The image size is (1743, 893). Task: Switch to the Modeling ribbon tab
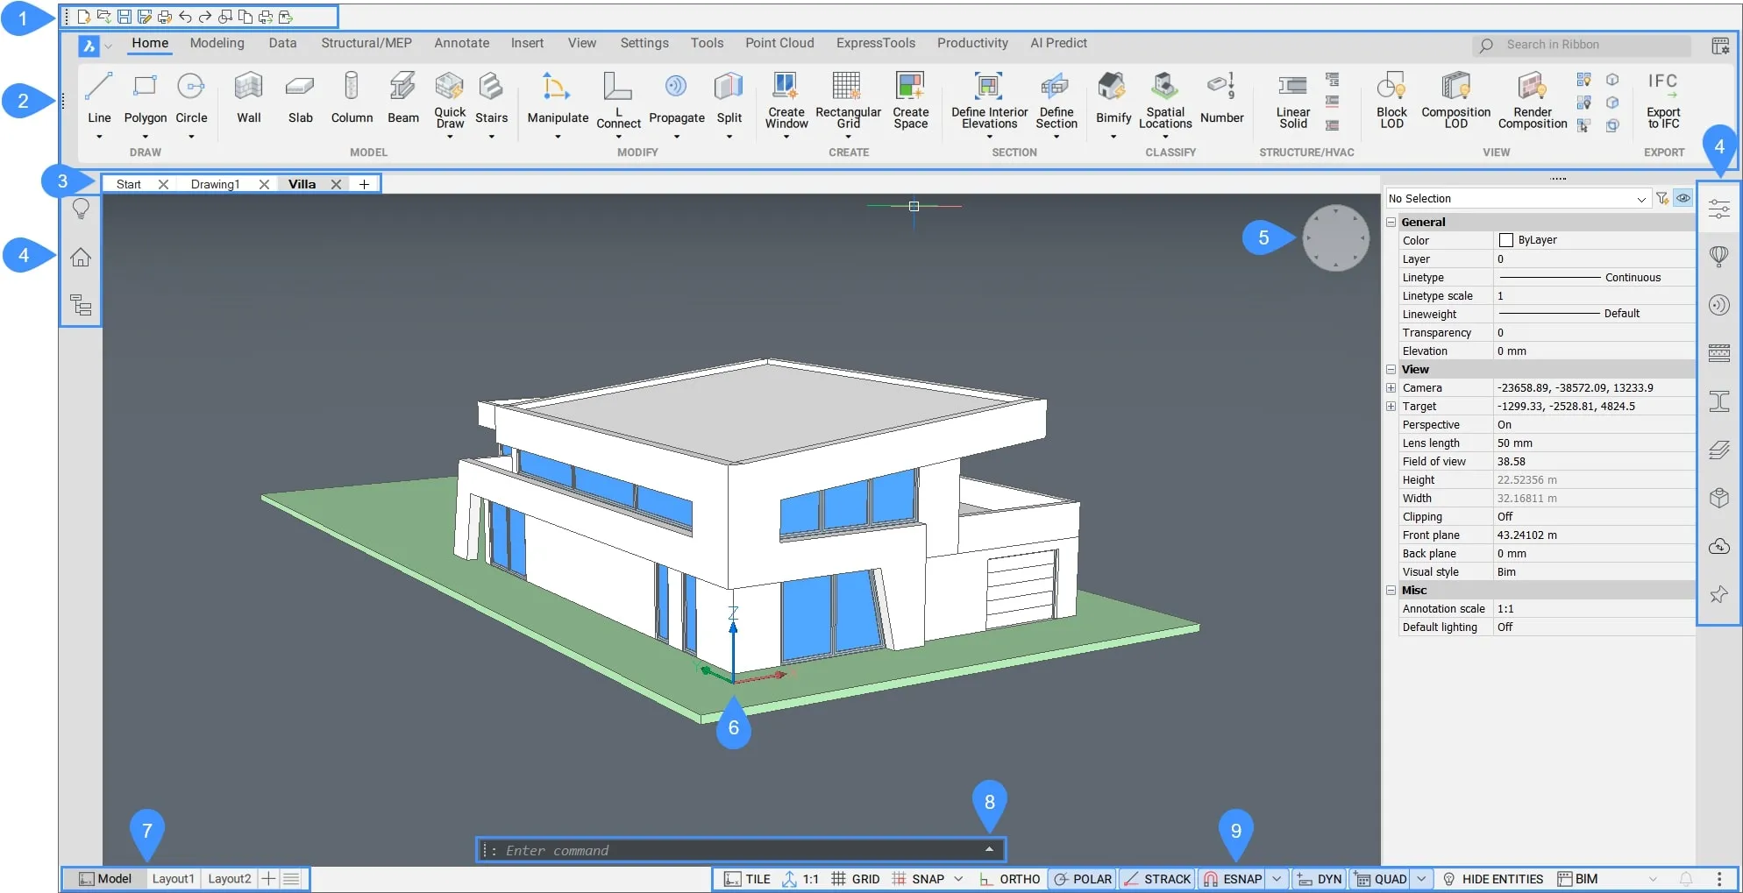point(217,43)
